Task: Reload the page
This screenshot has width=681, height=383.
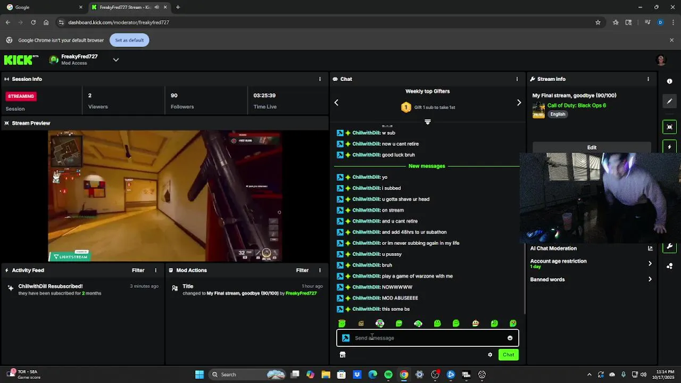Action: (33, 22)
